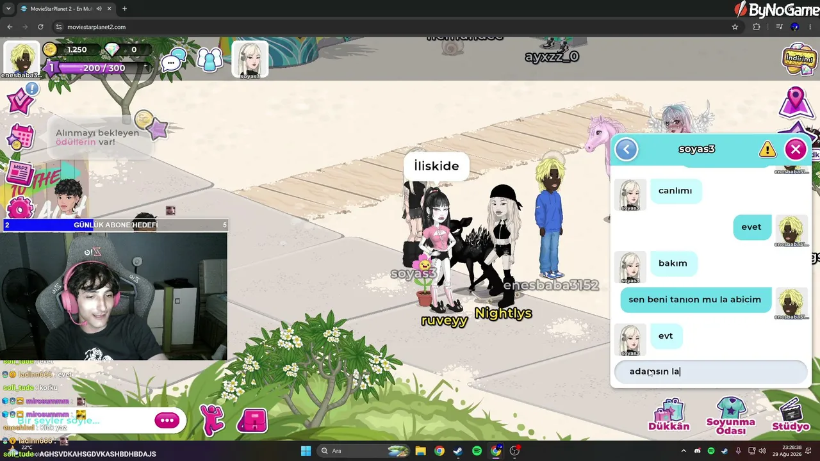Open the Soyunma Odası dressing room
Viewport: 820px width, 461px height.
(730, 416)
